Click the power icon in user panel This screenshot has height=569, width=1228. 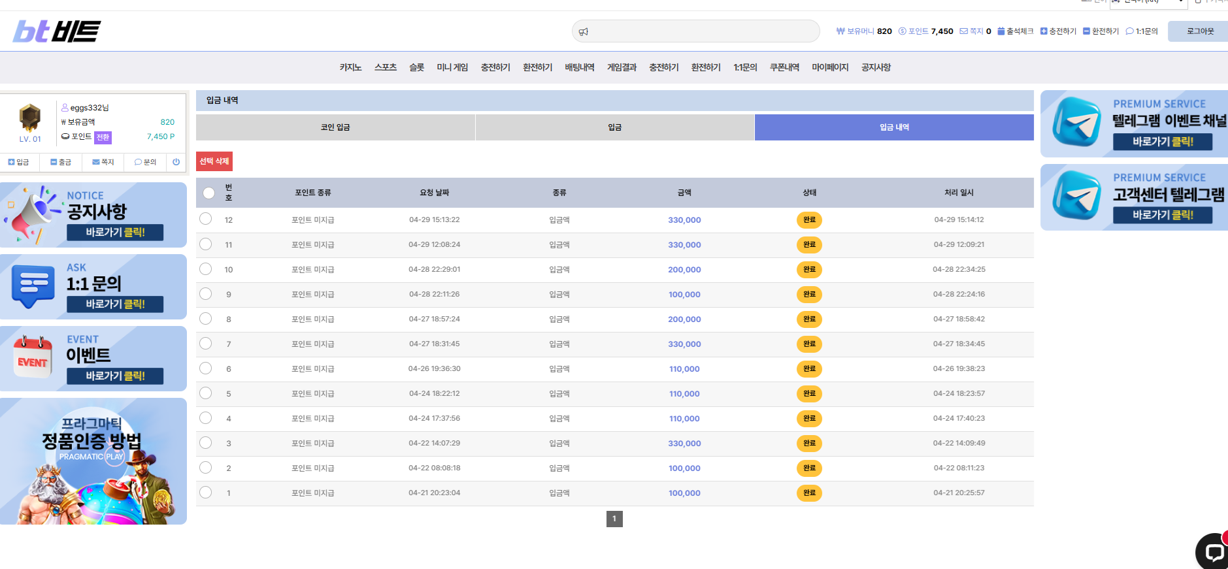(176, 162)
